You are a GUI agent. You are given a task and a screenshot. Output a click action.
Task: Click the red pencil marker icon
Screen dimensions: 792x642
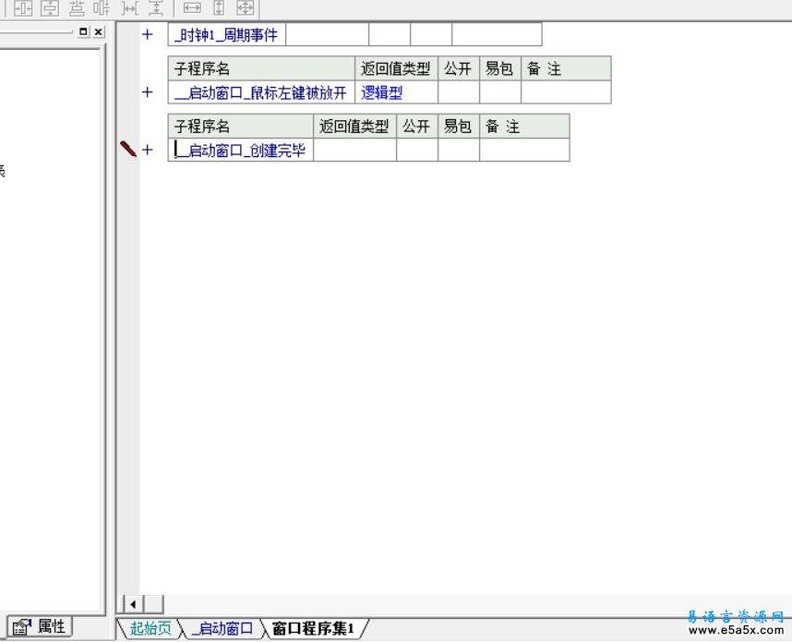pyautogui.click(x=128, y=150)
